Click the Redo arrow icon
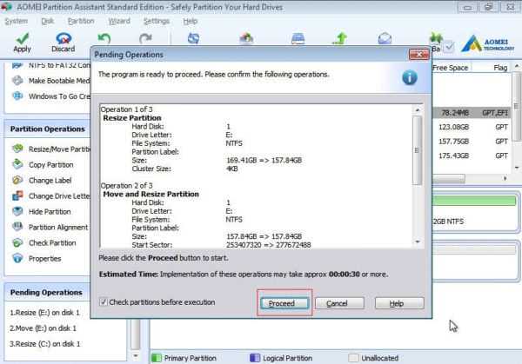This screenshot has height=364, width=522. (x=145, y=38)
